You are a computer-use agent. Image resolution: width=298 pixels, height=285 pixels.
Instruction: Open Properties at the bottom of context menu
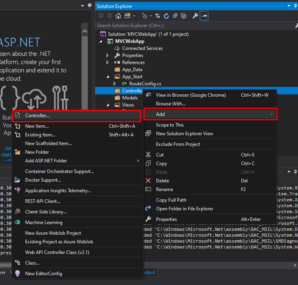pyautogui.click(x=210, y=219)
